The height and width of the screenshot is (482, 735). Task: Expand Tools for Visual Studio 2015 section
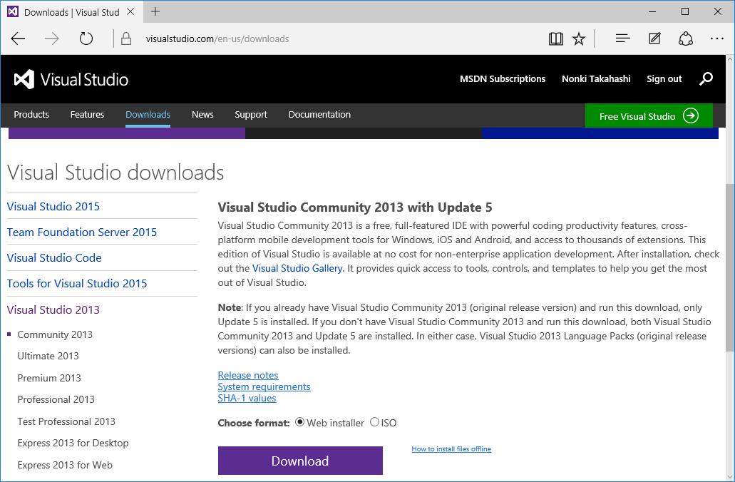[77, 284]
